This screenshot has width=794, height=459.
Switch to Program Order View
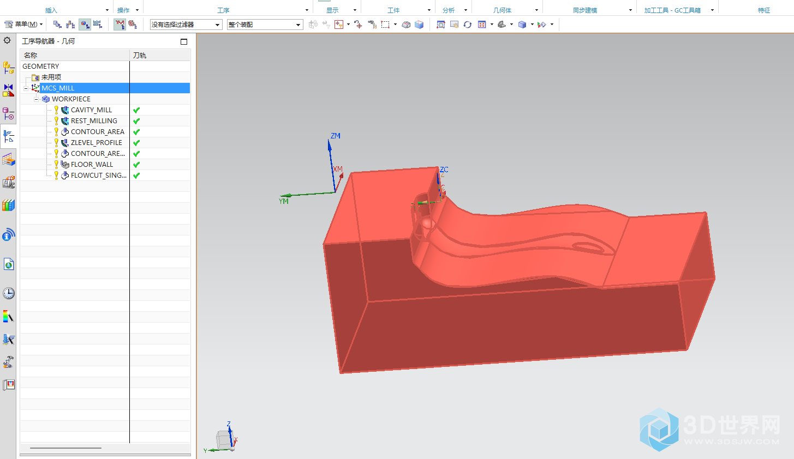[x=57, y=25]
